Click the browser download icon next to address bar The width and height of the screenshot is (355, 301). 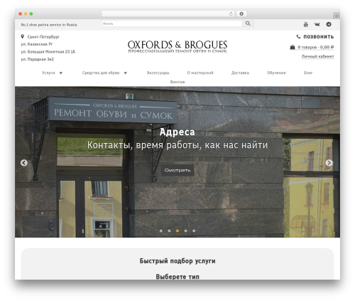tap(241, 14)
